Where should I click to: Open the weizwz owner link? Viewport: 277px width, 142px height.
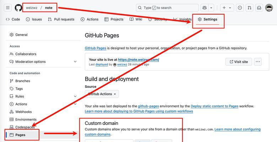(x=32, y=8)
